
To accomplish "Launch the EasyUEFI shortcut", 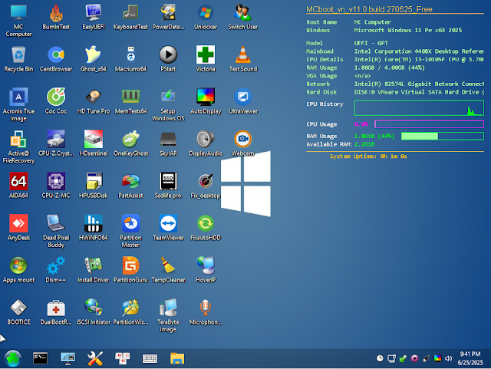I will click(x=94, y=17).
